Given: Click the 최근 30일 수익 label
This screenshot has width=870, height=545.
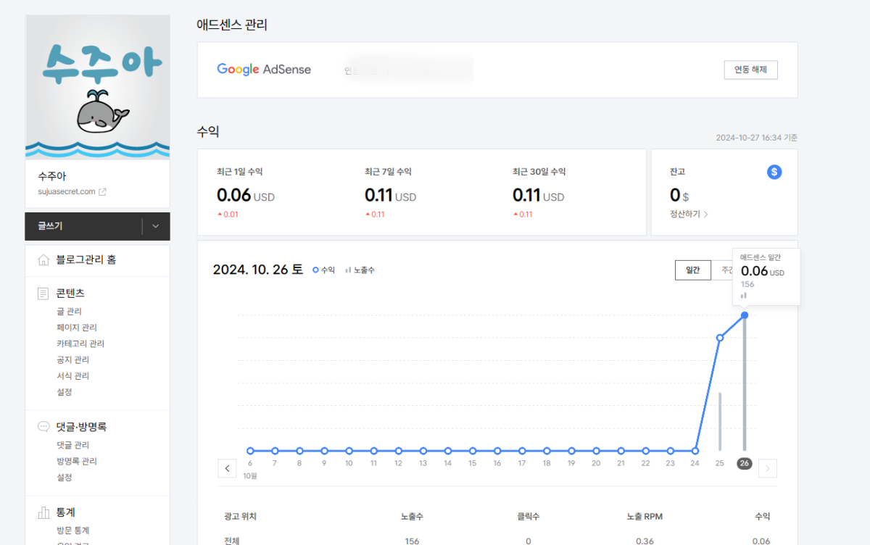Looking at the screenshot, I should pos(539,172).
